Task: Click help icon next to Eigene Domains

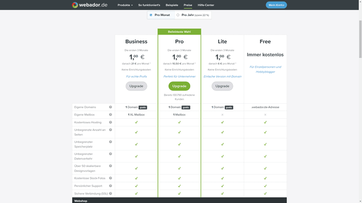Action: 111,107
